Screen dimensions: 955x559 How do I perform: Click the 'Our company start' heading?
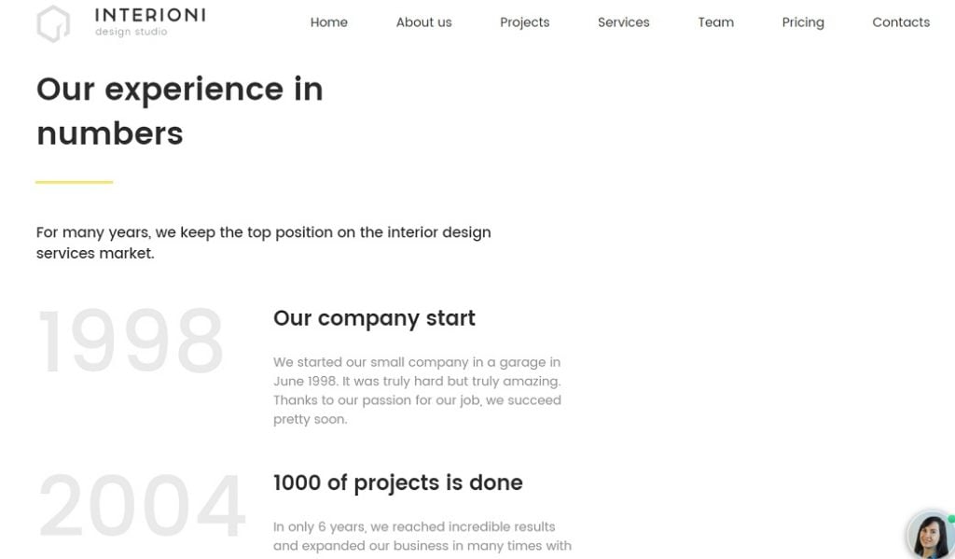[374, 318]
